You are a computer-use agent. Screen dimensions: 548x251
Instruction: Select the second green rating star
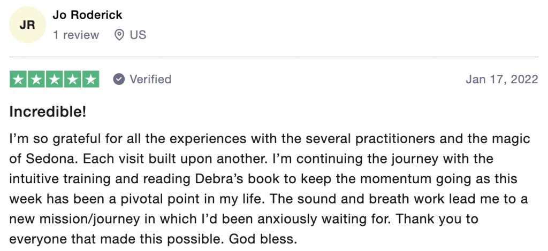(36, 80)
